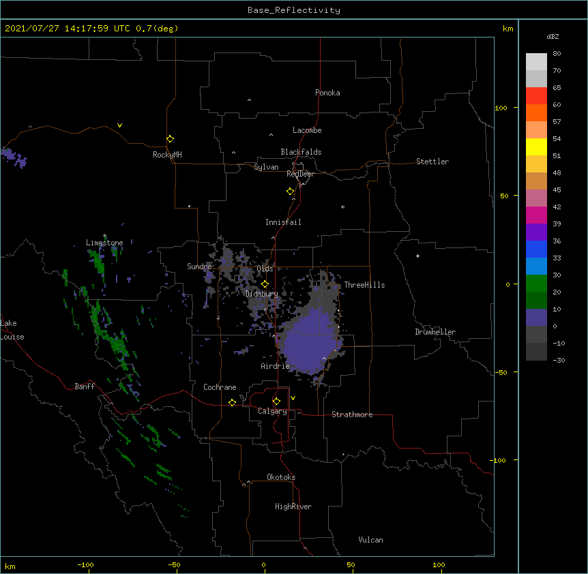Click the Strathmore label
Screen dimensions: 588x574
pos(352,414)
